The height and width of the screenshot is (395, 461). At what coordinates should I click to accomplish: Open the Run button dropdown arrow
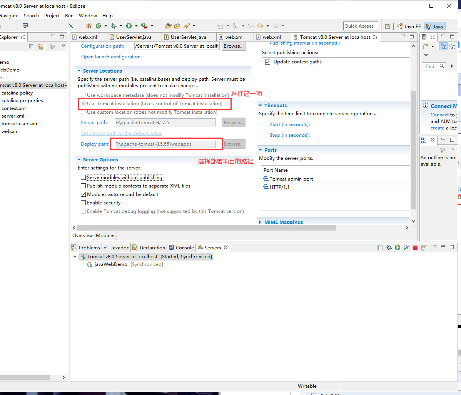tap(136, 26)
